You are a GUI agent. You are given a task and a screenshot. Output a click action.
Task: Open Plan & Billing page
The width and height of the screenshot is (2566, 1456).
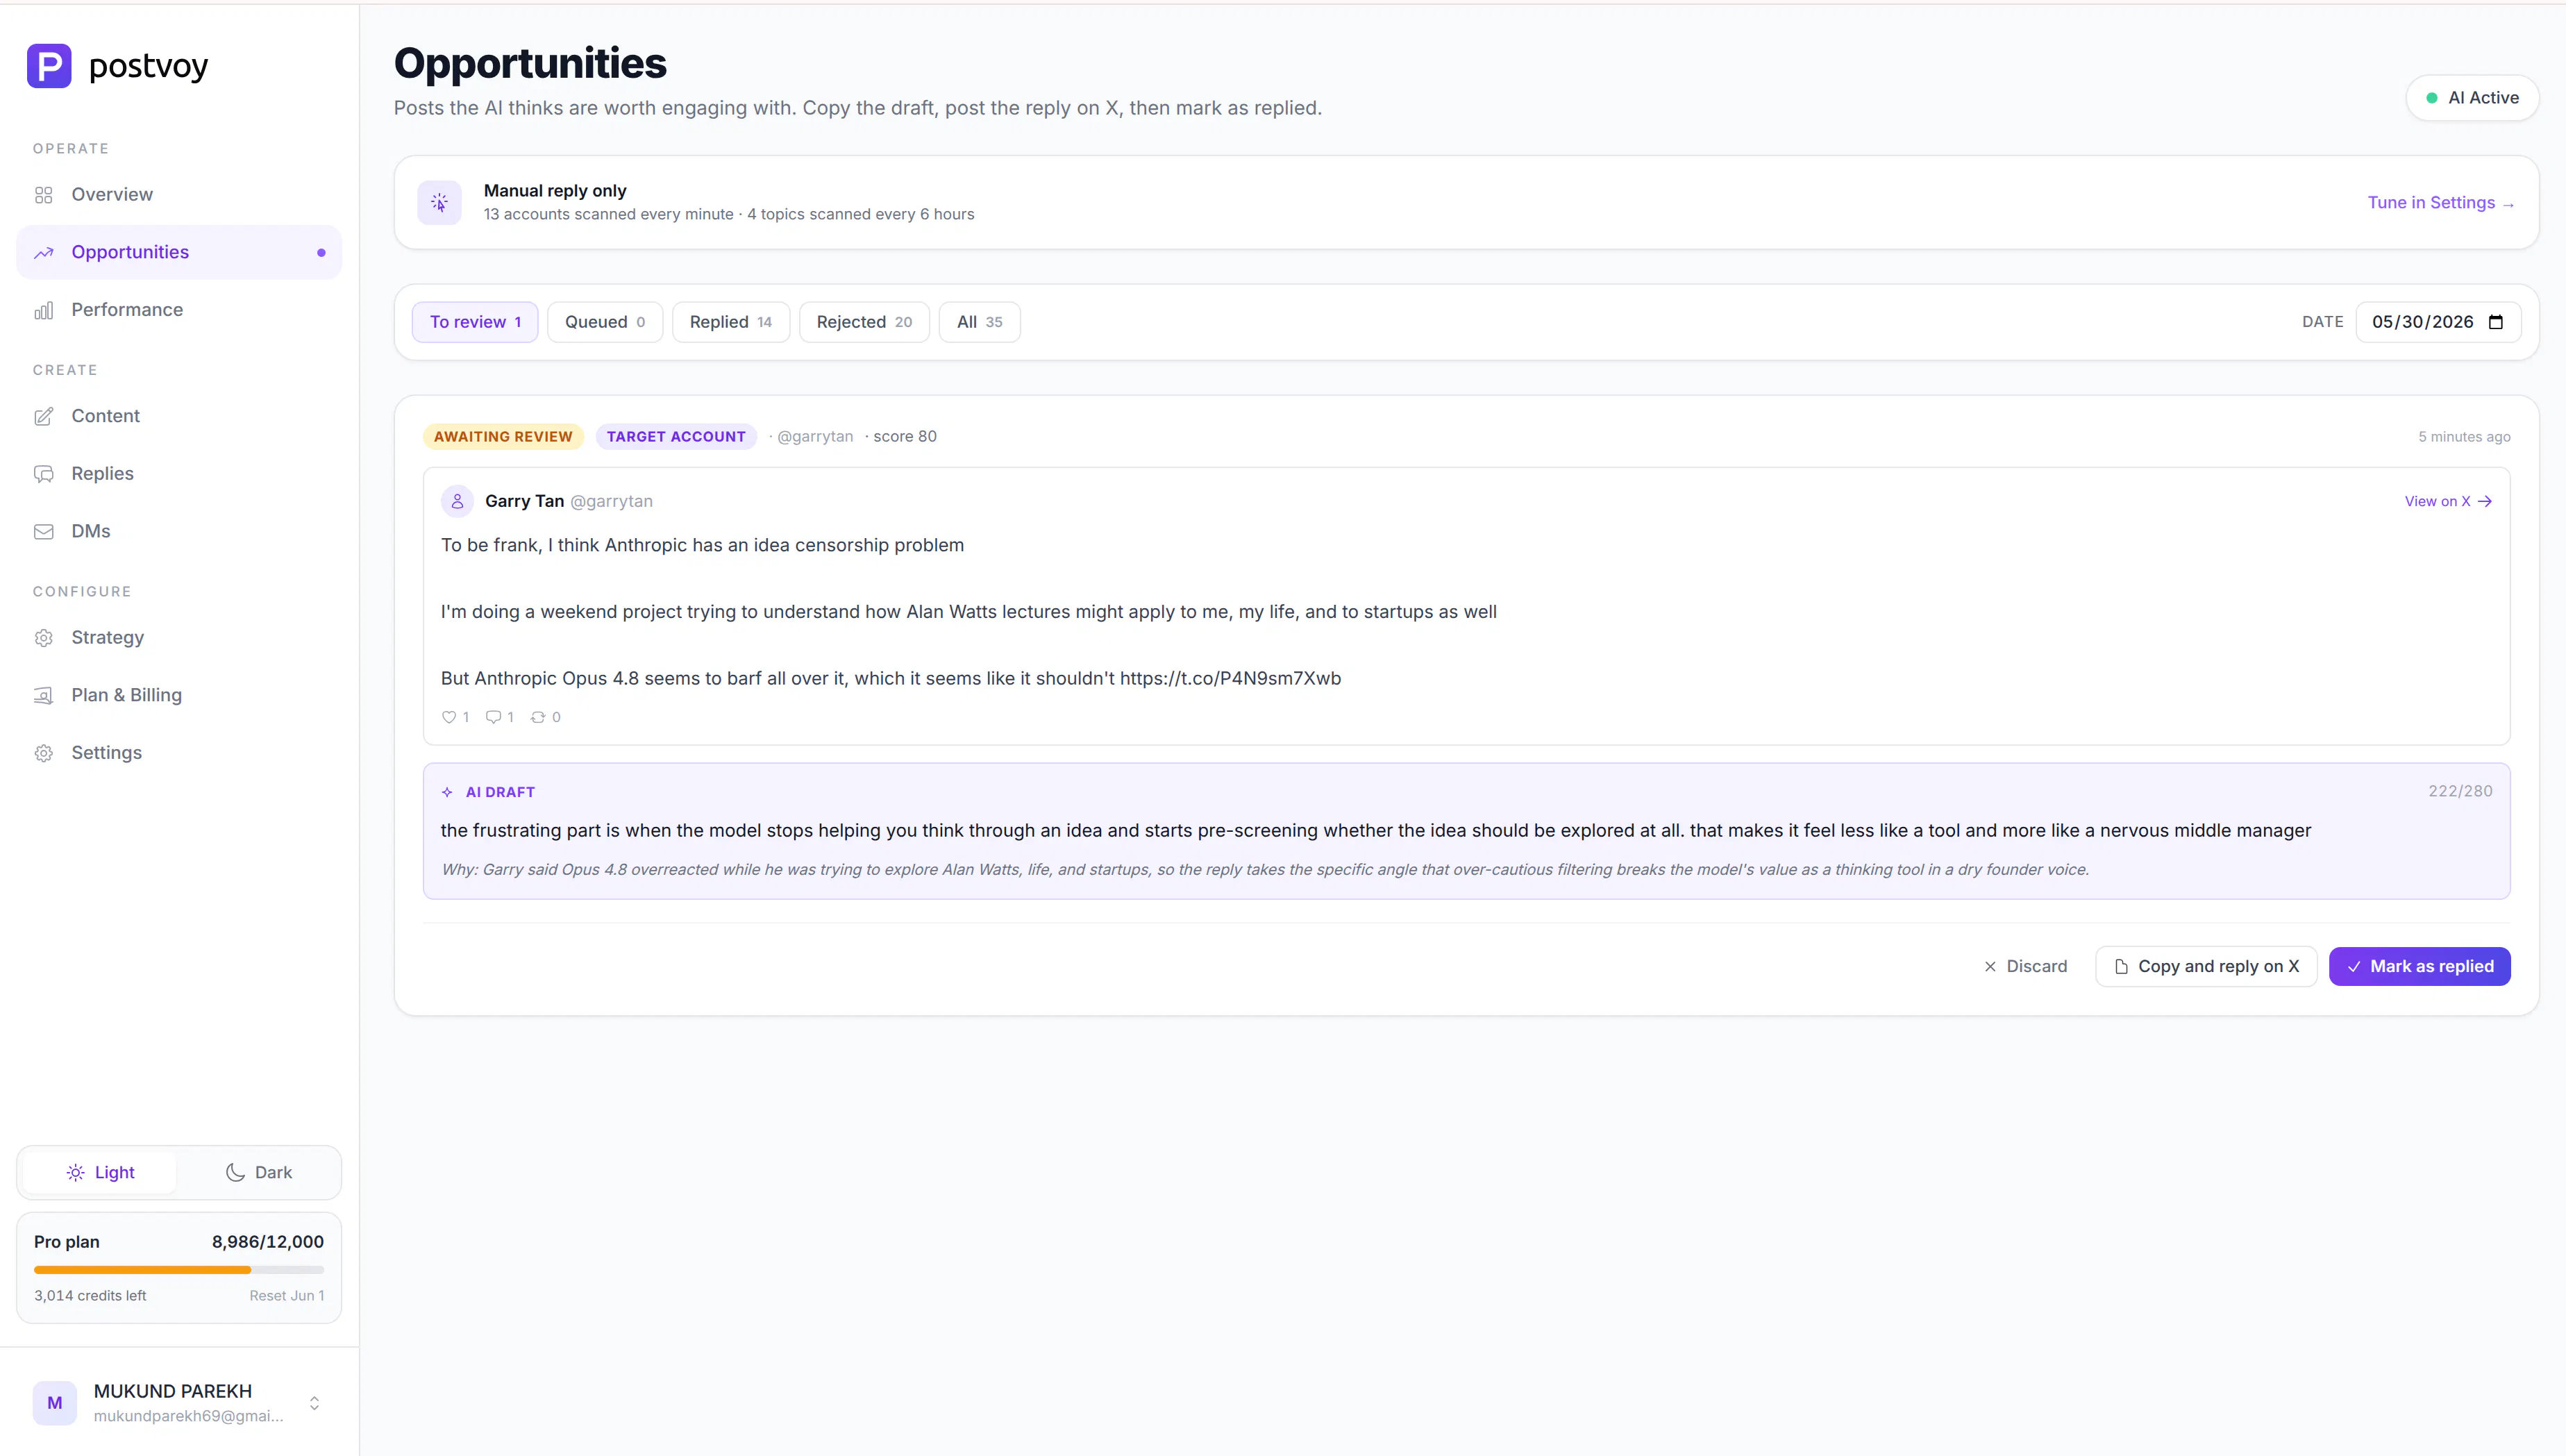tap(179, 695)
